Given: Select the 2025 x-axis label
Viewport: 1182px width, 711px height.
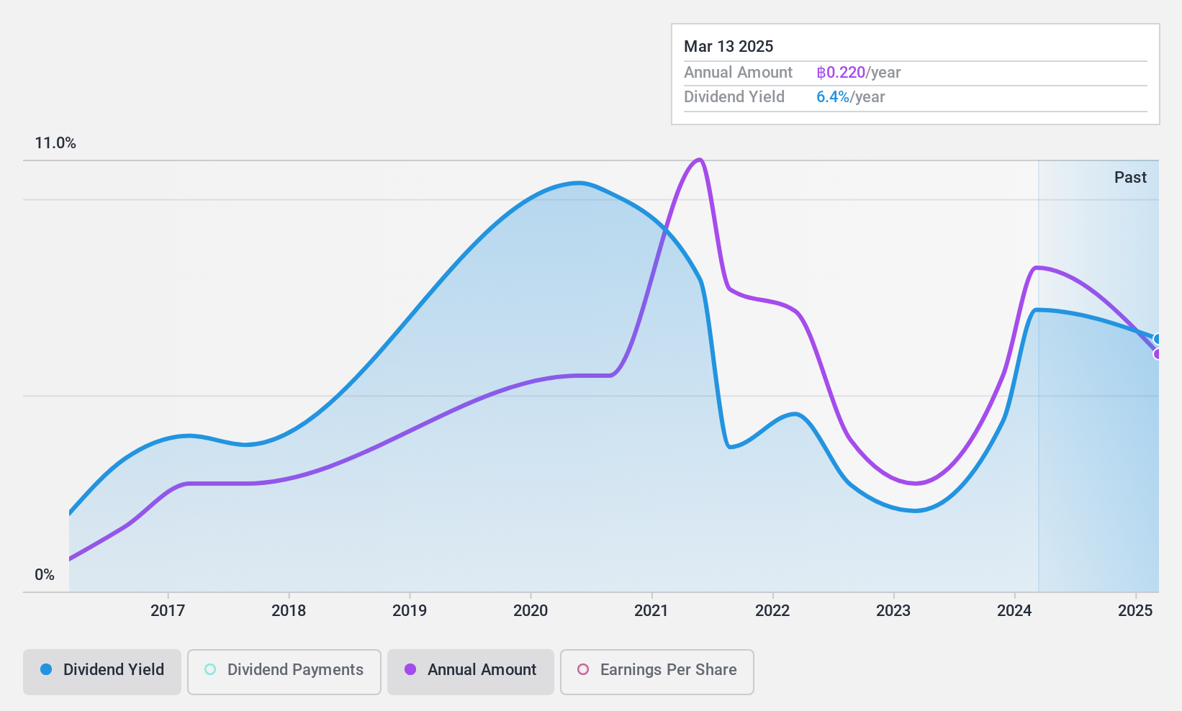Looking at the screenshot, I should pos(1135,611).
